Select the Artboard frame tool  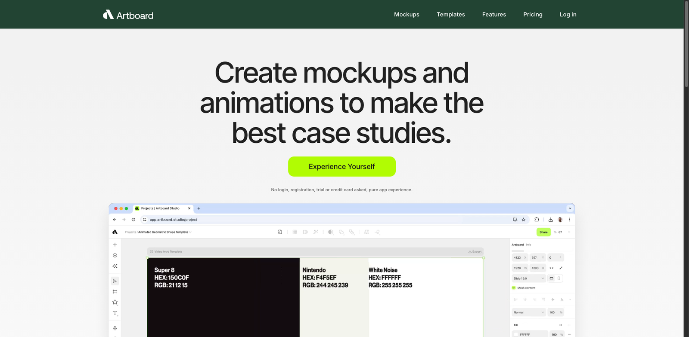(115, 291)
